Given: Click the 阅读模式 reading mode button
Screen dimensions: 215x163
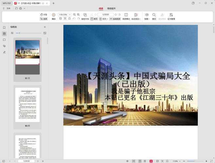Looking at the screenshot, I should [x=126, y=17].
